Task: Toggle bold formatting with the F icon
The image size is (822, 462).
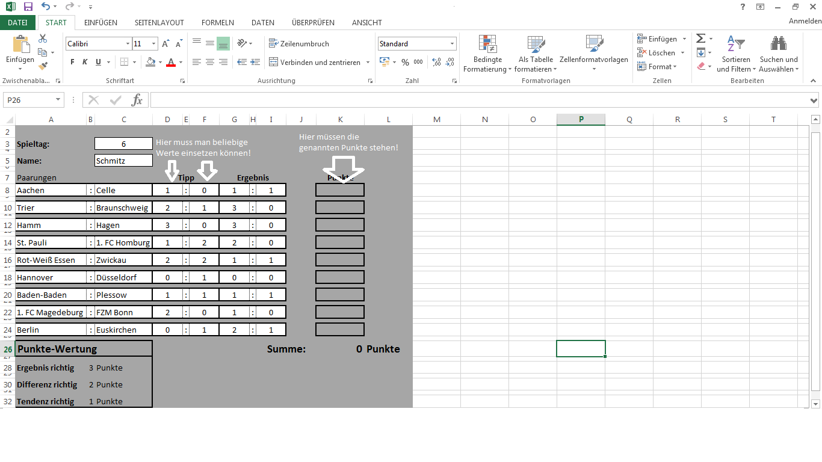Action: point(72,61)
